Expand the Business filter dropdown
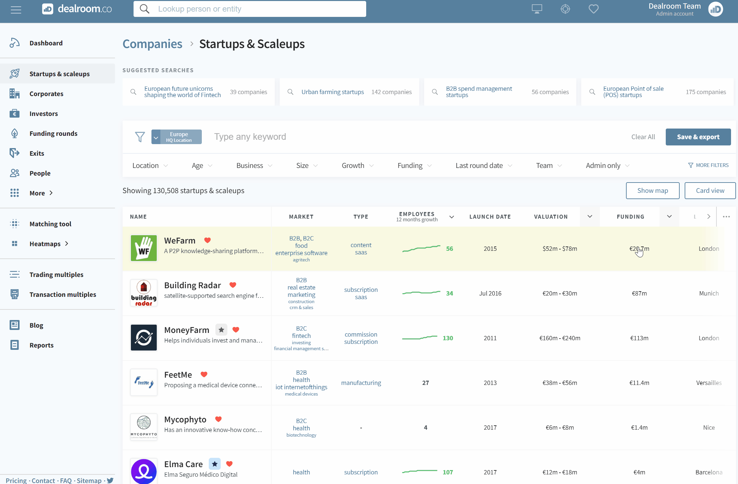738x484 pixels. (x=254, y=166)
